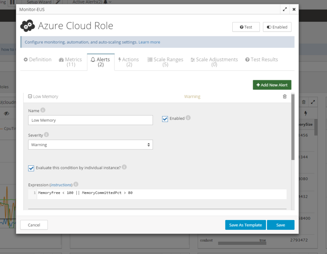
Task: Toggle evaluate by individual instance checkbox
Action: click(x=31, y=168)
